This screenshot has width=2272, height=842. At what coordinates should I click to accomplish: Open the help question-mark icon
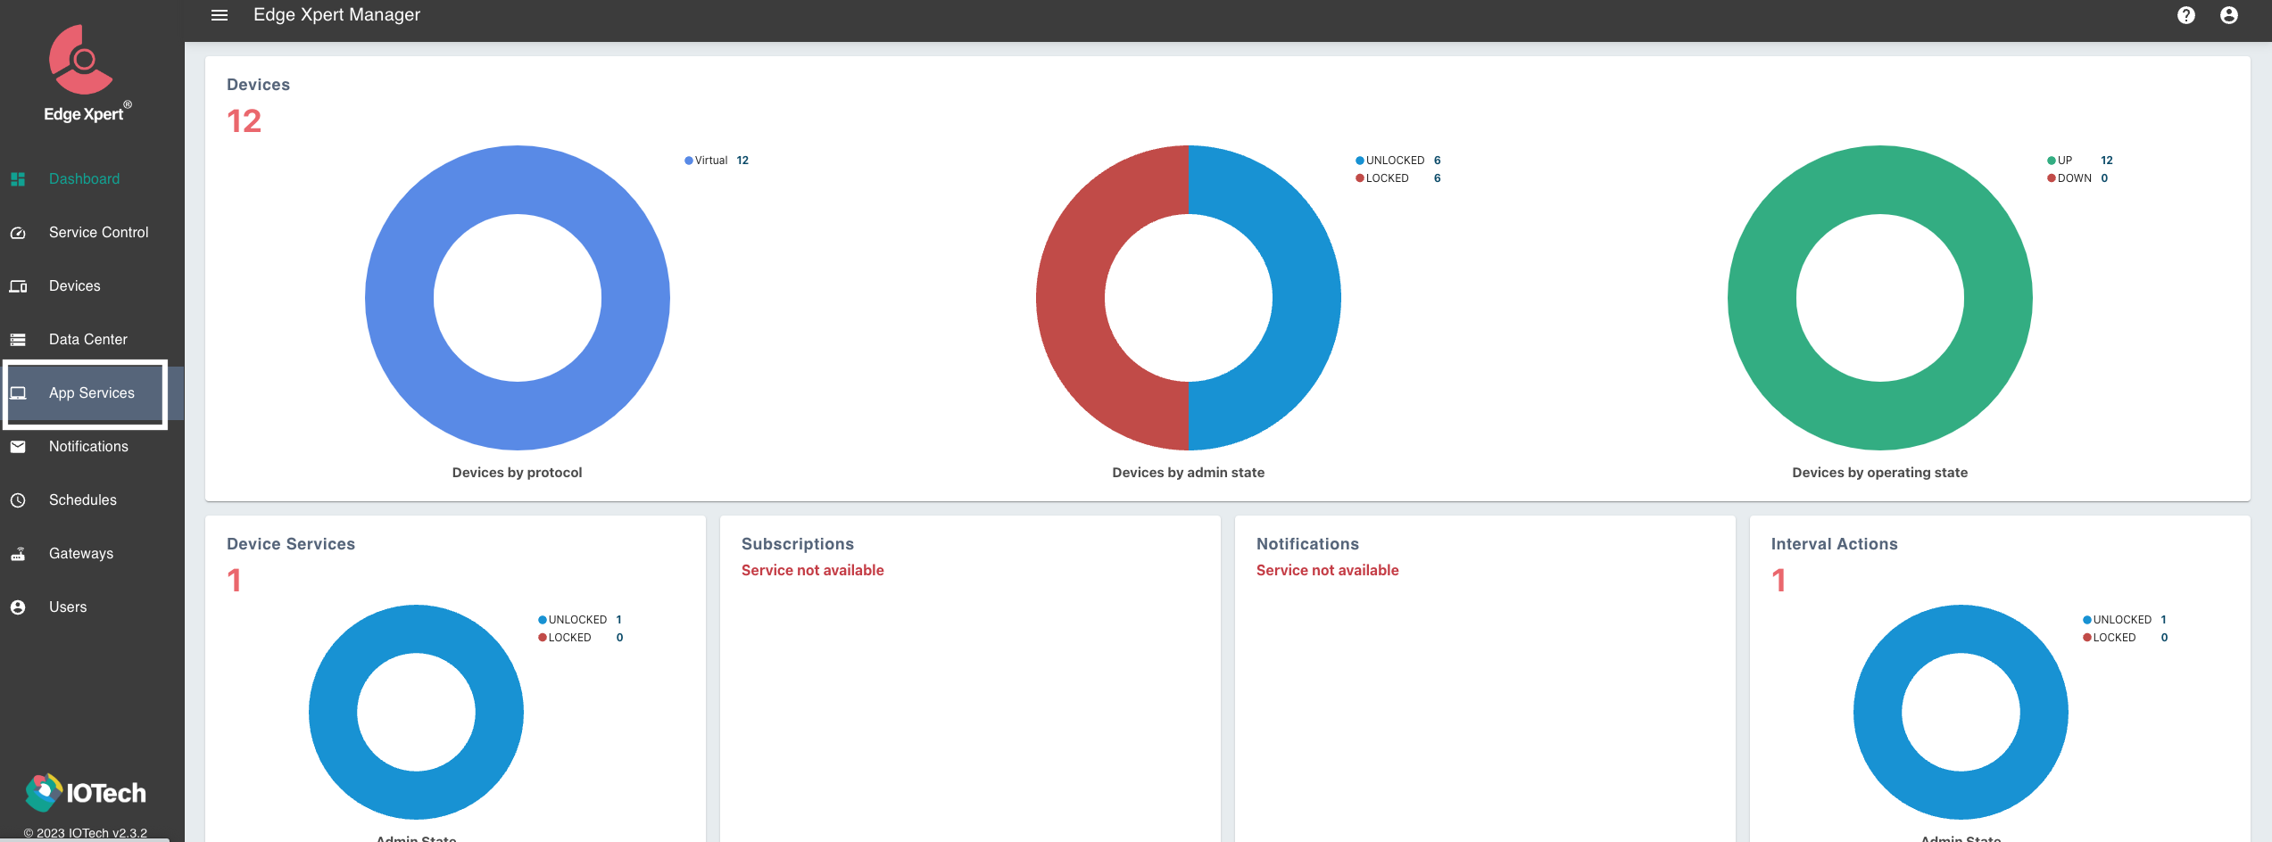point(2185,15)
